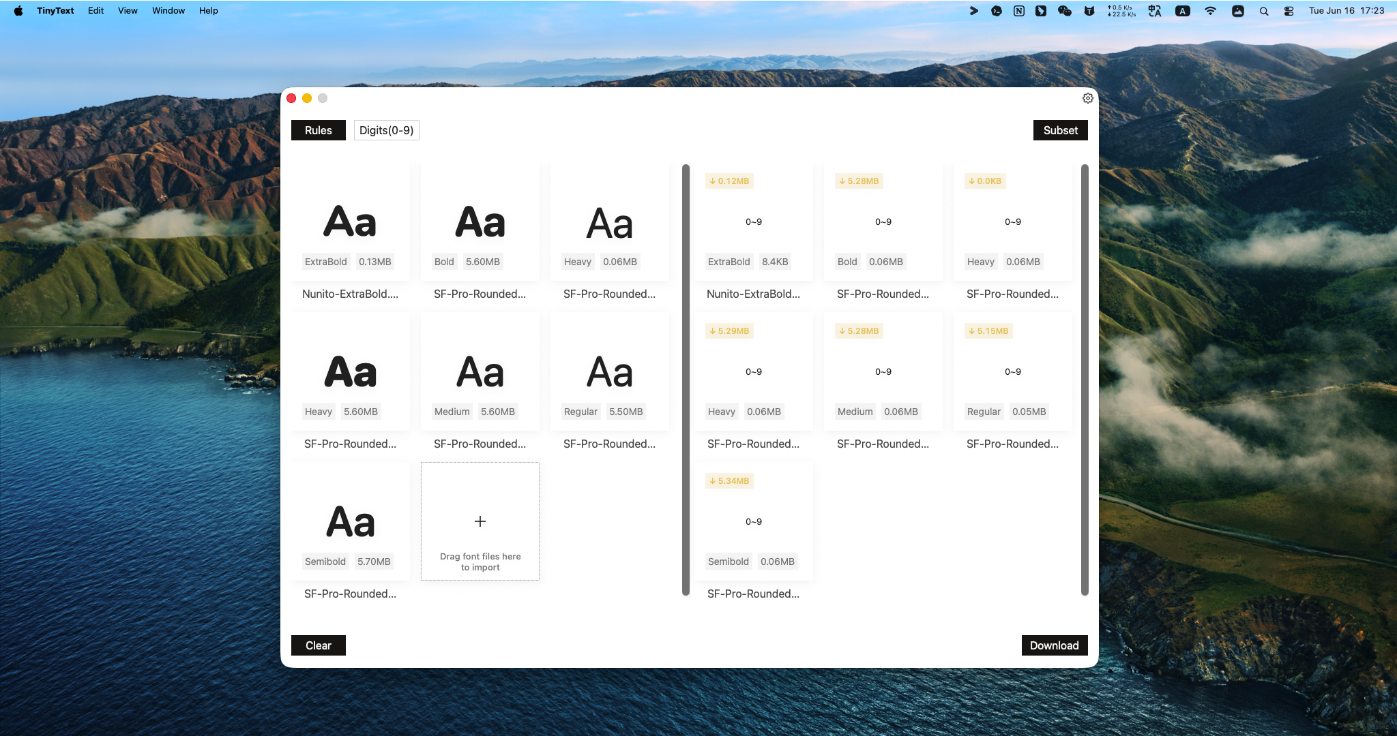1397x736 pixels.
Task: Click the source fonts panel scrollbar
Action: [686, 380]
